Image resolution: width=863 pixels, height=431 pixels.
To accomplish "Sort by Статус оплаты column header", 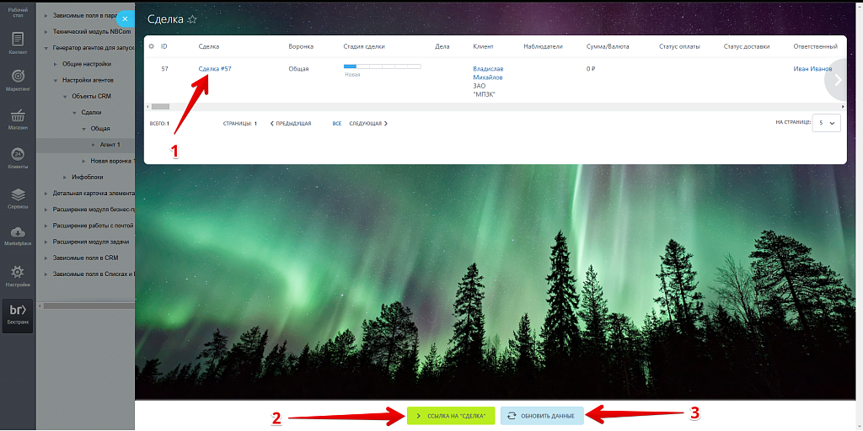I will pos(679,47).
